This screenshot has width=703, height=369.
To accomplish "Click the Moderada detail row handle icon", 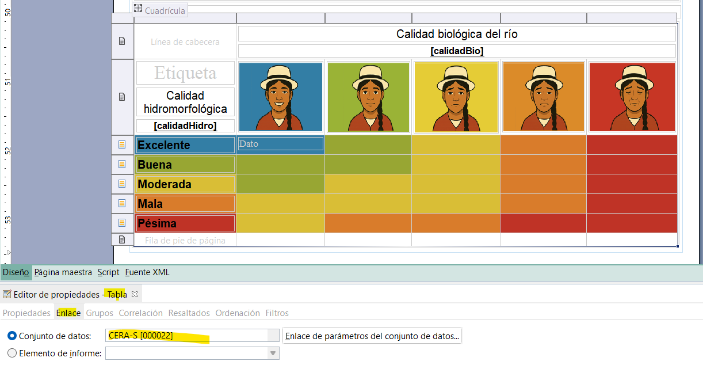I will pyautogui.click(x=122, y=184).
